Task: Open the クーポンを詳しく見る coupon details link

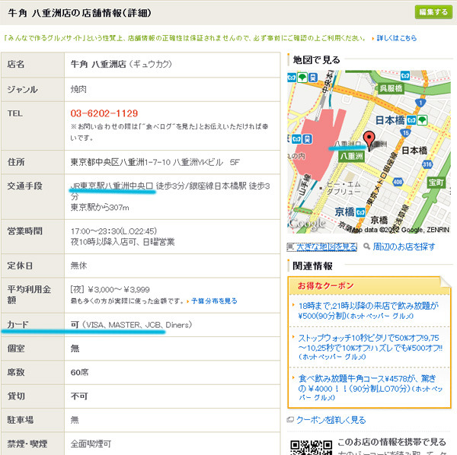Action: point(331,419)
